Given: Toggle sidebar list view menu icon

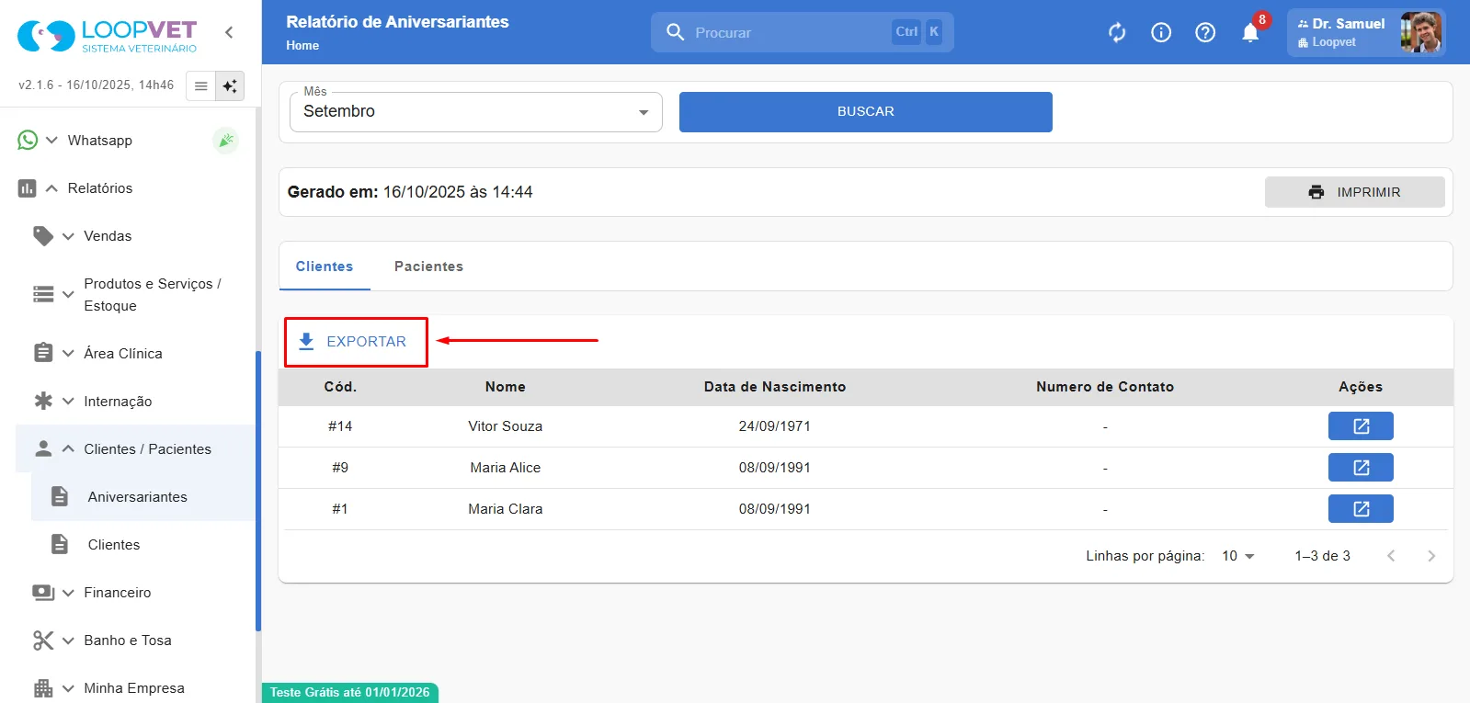Looking at the screenshot, I should pyautogui.click(x=200, y=85).
